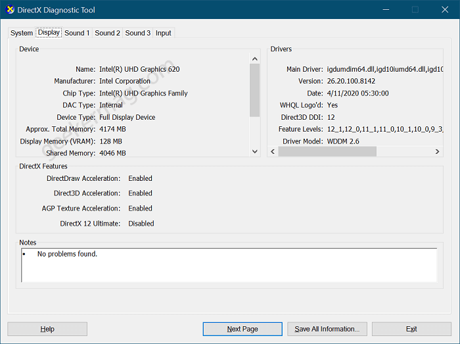460x344 pixels.
Task: Click the DirectDraw Acceleration Enabled value
Action: [140, 178]
